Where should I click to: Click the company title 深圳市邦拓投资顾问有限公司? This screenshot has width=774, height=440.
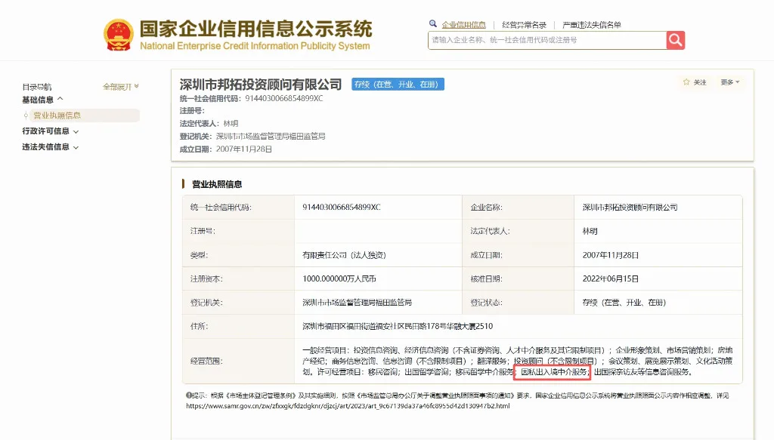pyautogui.click(x=261, y=85)
